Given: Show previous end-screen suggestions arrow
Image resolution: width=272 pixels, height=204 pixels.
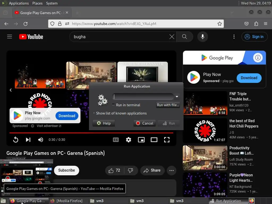Looking at the screenshot, I should [11, 90].
